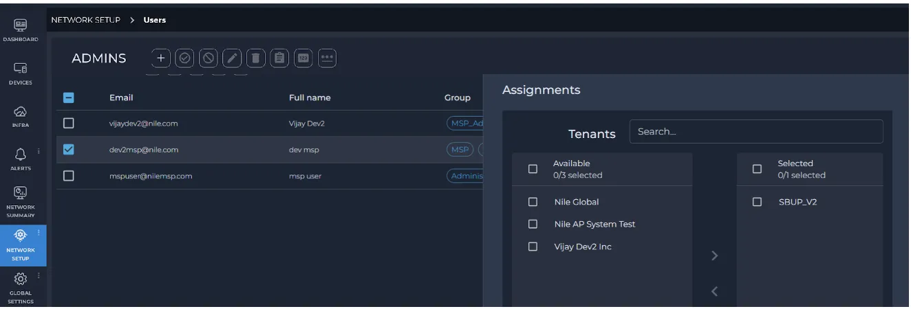Viewport: 911px width, 309px height.
Task: Click the MSP group tag
Action: click(460, 149)
